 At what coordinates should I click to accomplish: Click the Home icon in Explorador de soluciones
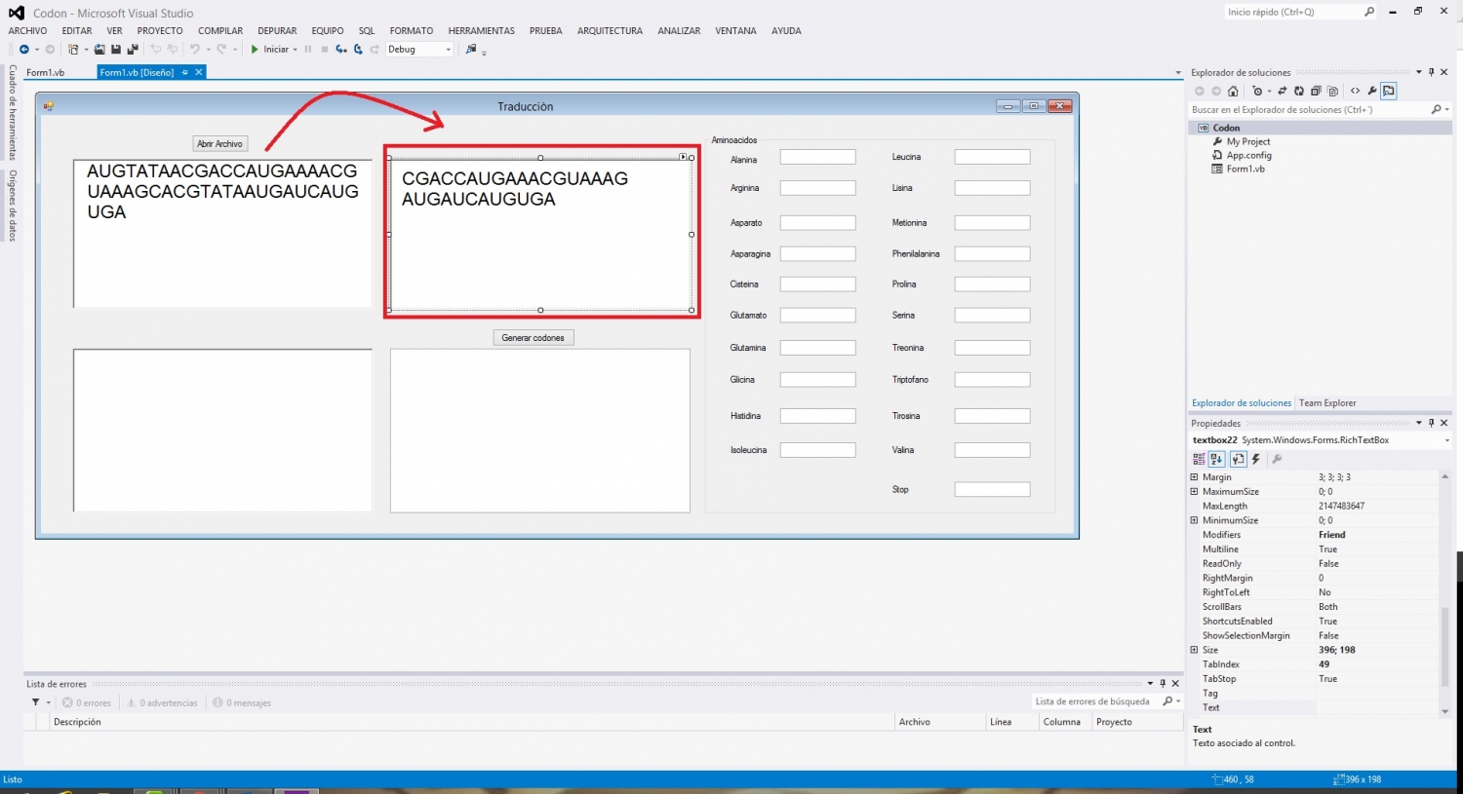click(1233, 92)
